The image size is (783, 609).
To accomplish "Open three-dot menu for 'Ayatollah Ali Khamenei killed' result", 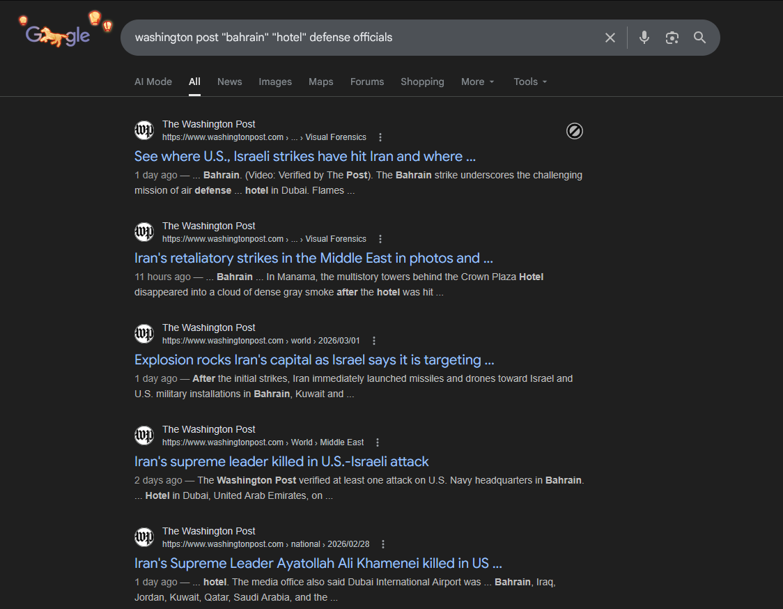I will (383, 544).
